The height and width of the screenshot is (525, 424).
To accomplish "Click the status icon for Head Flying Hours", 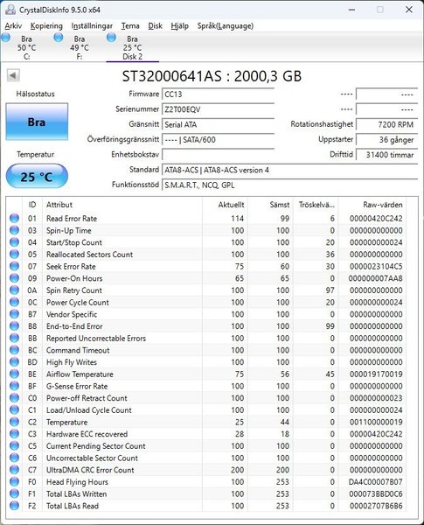I will (14, 482).
